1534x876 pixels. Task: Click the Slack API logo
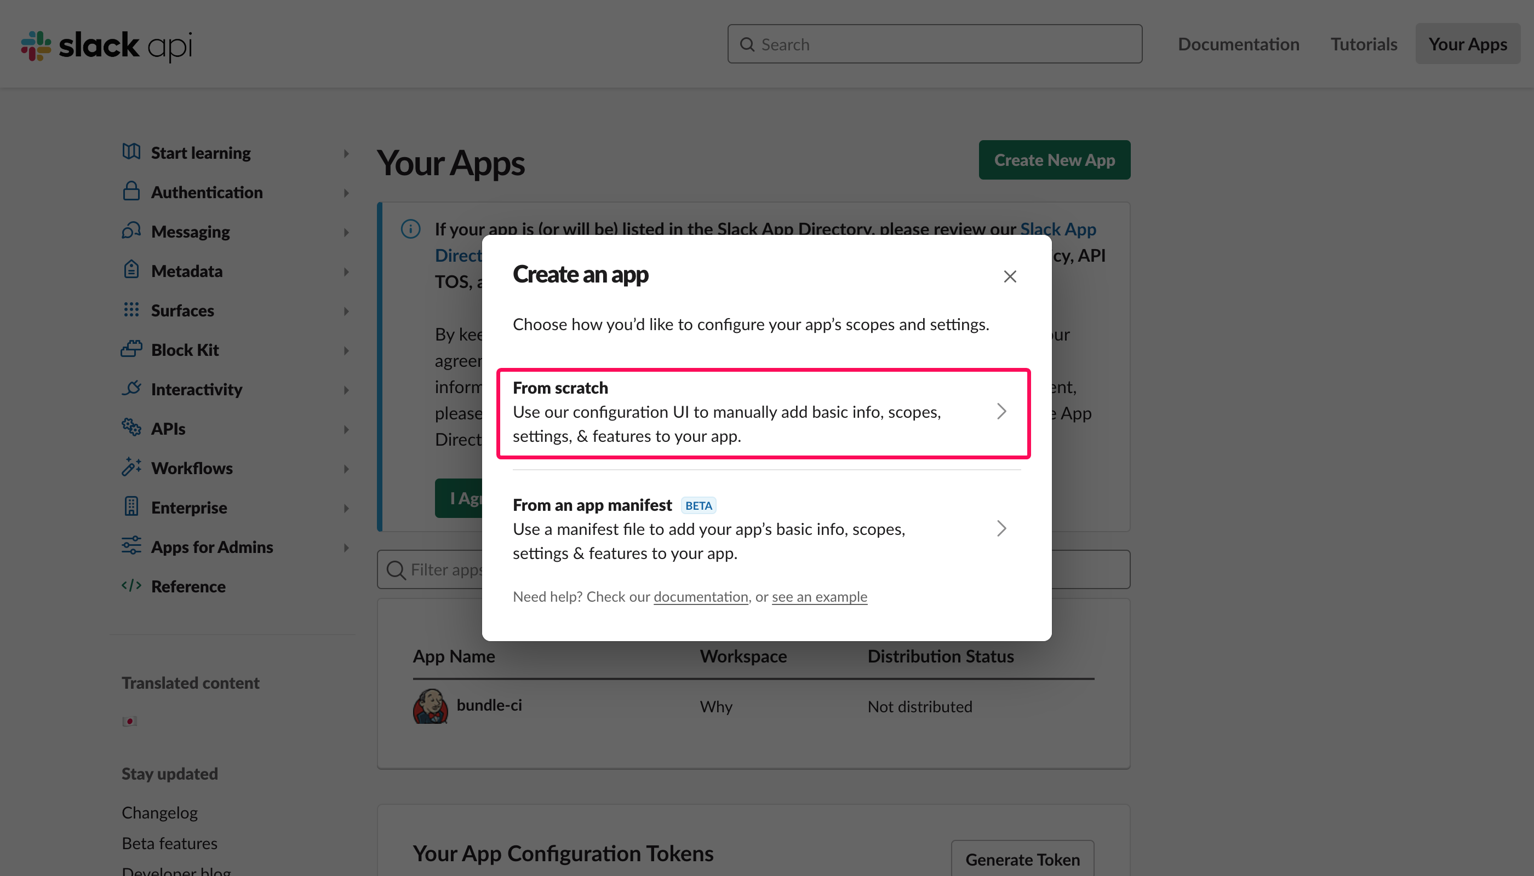point(107,45)
